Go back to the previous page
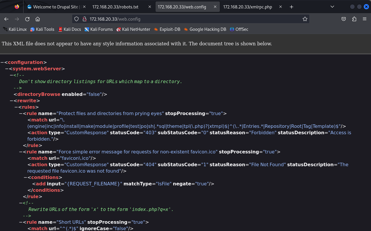 [6, 19]
